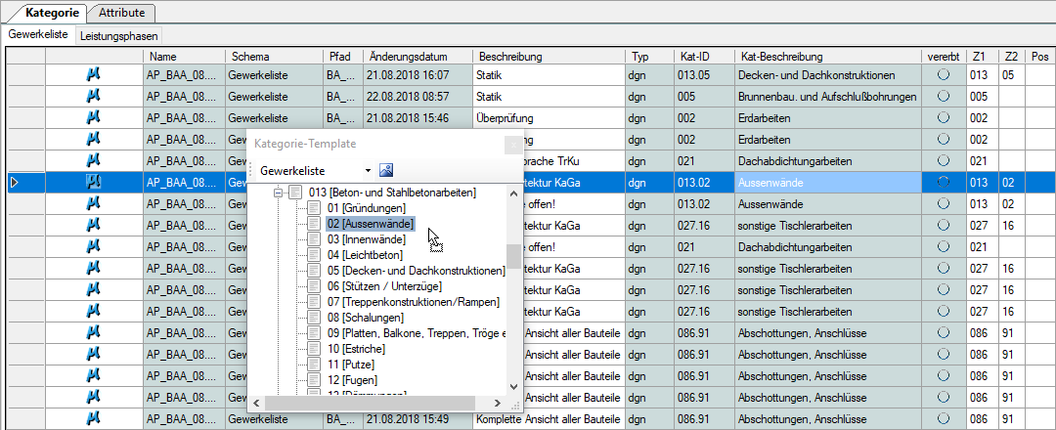Click MicroStation icon in Statik 013.05 row

pos(94,75)
